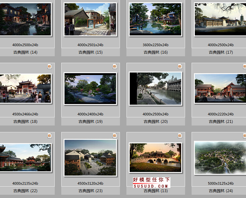Open thumbnail of 古典园林 (14) night waterside scene
The image size is (246, 198).
[x=25, y=19]
